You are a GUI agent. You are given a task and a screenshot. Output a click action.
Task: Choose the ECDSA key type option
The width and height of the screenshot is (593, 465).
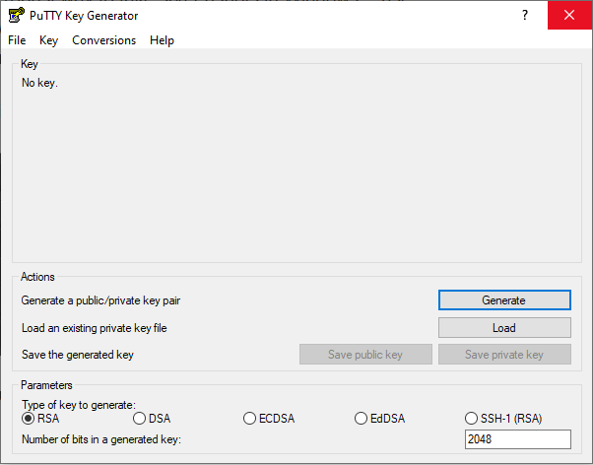249,419
